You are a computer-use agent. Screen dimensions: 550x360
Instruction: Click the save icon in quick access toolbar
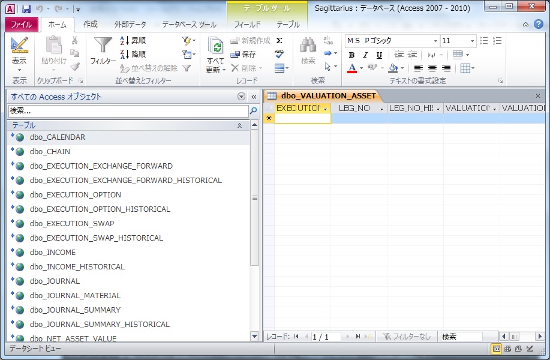tap(26, 9)
